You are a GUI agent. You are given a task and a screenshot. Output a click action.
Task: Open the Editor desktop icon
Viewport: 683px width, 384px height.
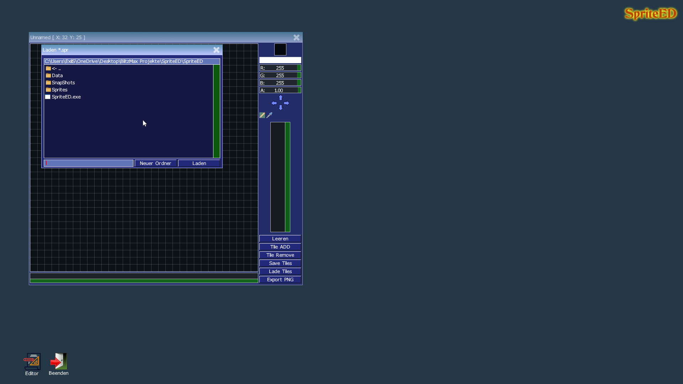tap(32, 362)
